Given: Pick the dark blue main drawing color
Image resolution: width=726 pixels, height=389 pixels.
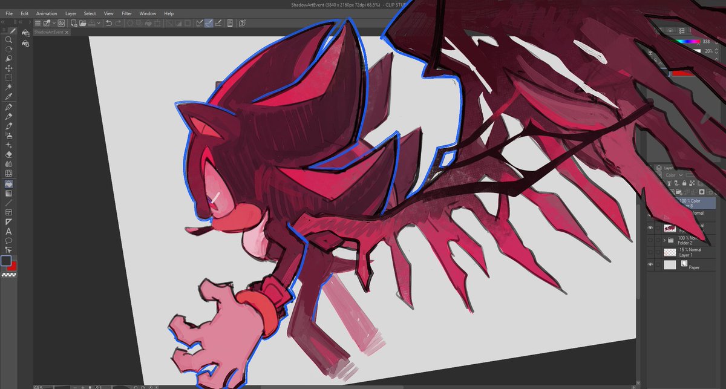Looking at the screenshot, I should click(x=6, y=261).
